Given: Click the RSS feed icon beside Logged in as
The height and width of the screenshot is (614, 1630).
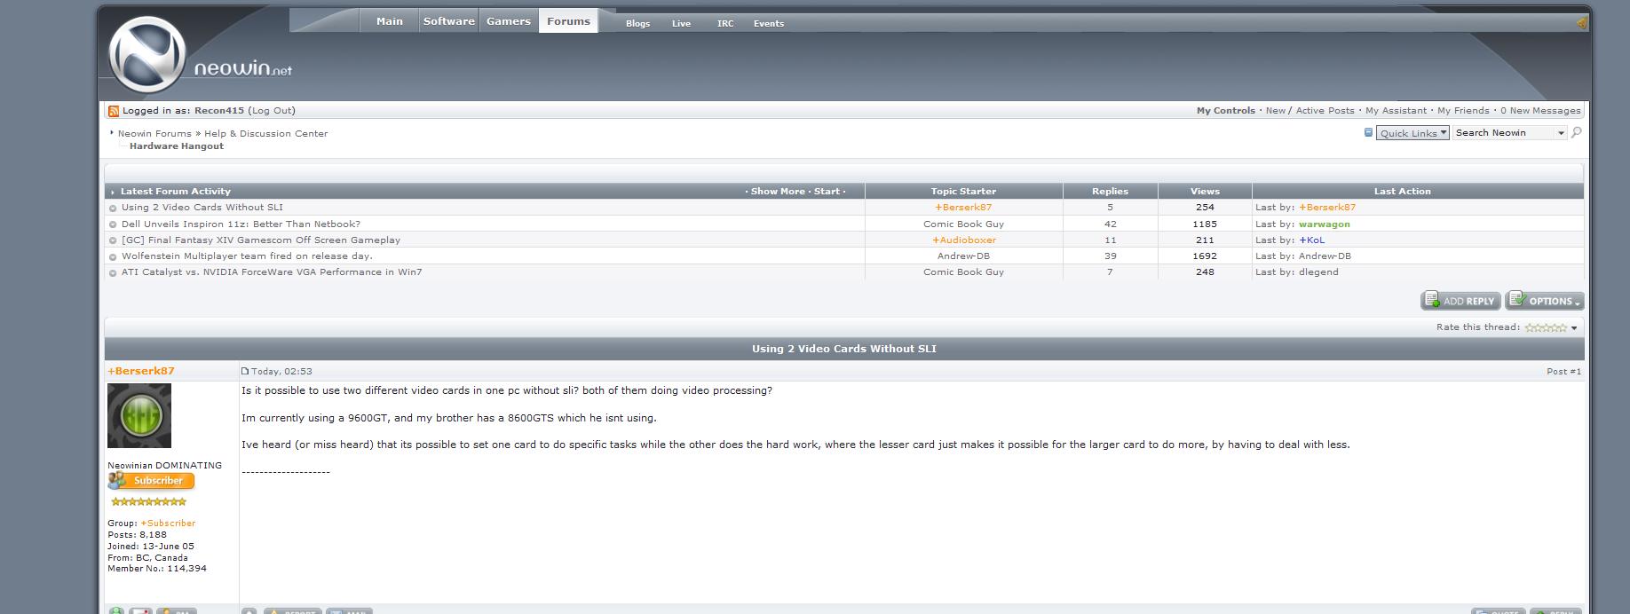Looking at the screenshot, I should click(x=114, y=111).
